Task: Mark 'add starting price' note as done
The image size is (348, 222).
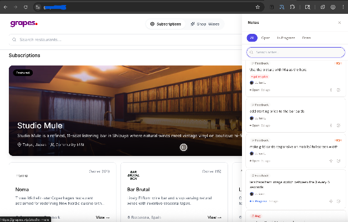Action: coord(339,125)
